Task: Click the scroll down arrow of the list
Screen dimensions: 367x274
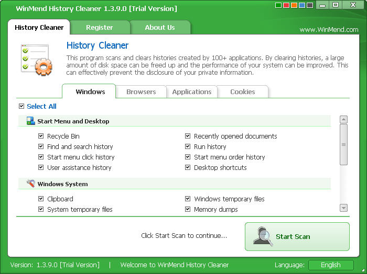Action: (x=343, y=208)
